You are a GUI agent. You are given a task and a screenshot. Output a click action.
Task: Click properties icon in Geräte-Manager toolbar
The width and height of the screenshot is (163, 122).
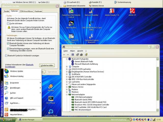point(77,55)
